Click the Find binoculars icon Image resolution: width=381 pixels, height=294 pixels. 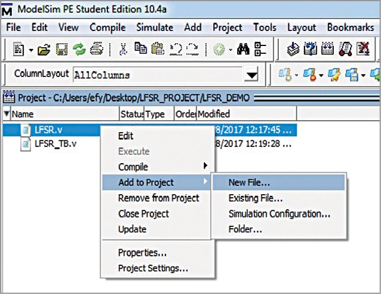(x=243, y=50)
